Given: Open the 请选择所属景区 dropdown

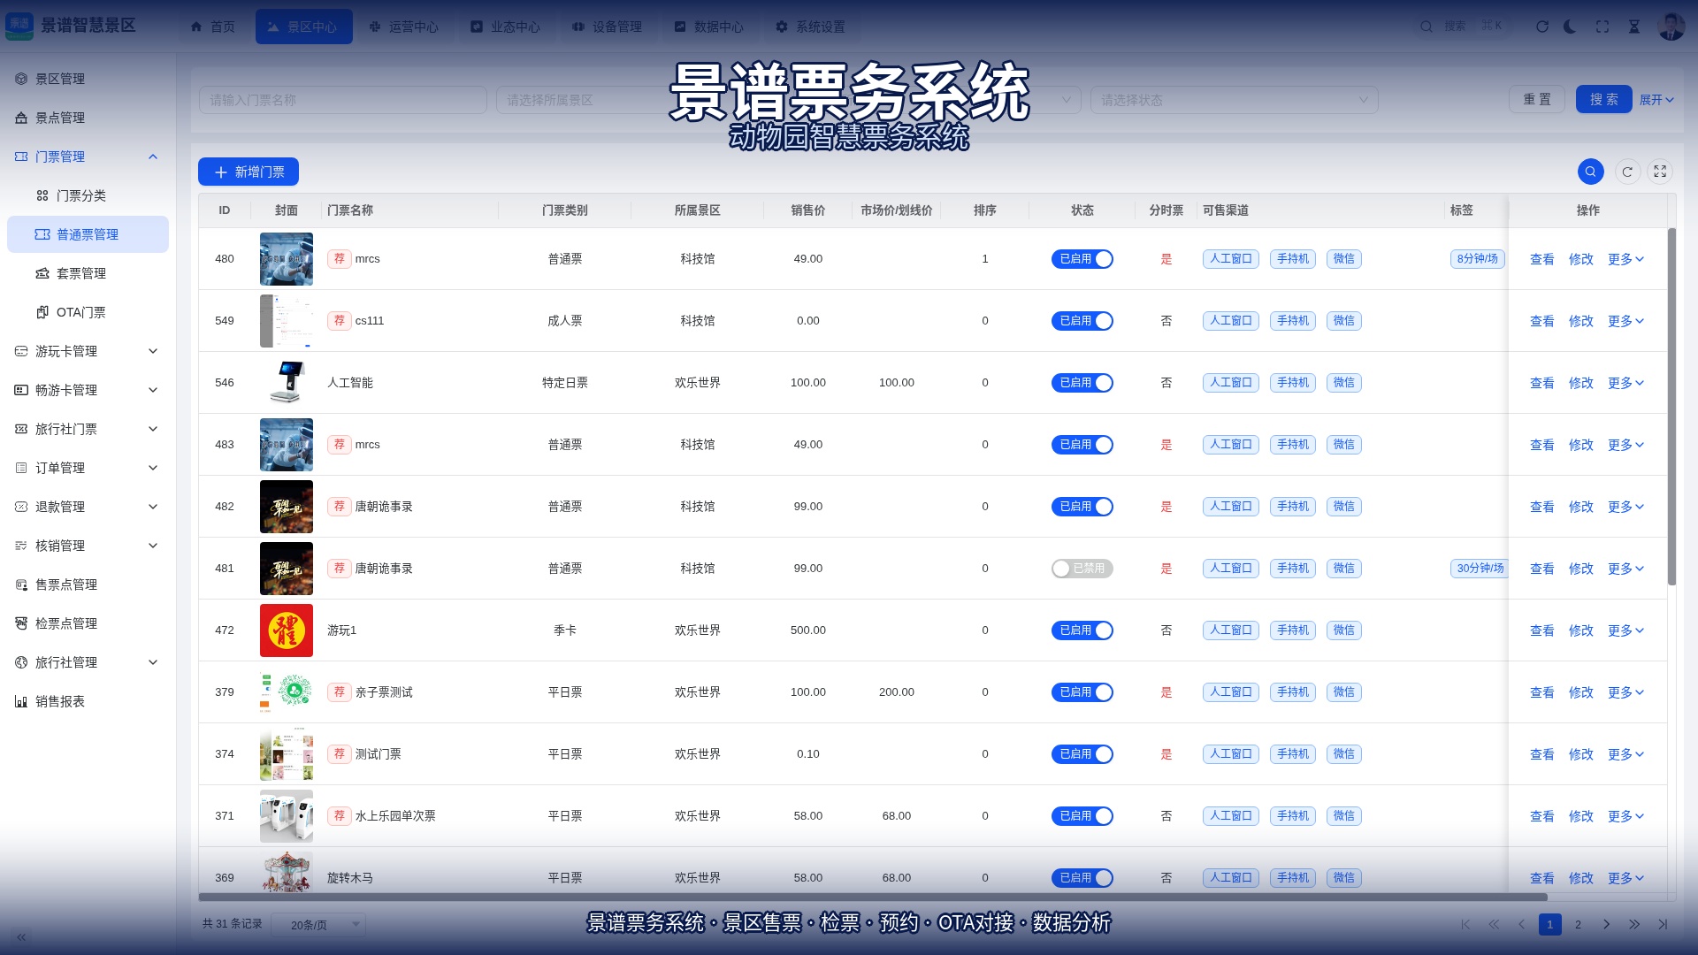Looking at the screenshot, I should point(640,100).
